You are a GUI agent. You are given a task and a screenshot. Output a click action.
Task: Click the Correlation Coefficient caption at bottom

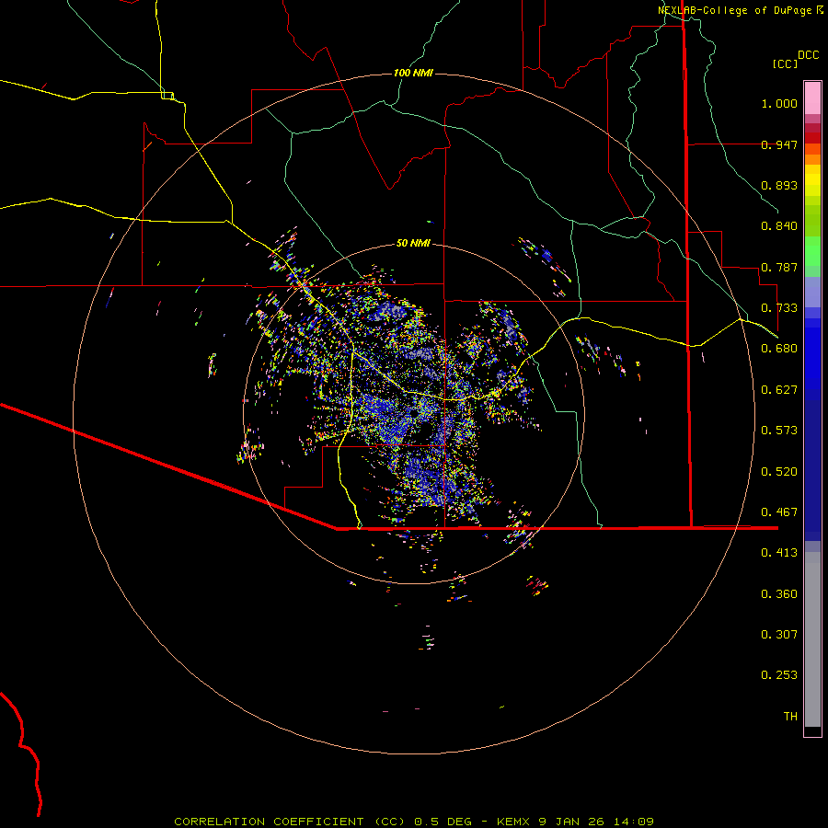413,822
